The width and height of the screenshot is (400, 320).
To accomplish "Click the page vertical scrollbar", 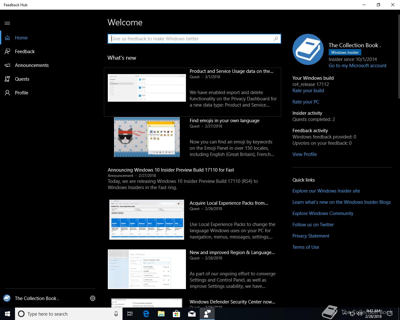I will [398, 56].
